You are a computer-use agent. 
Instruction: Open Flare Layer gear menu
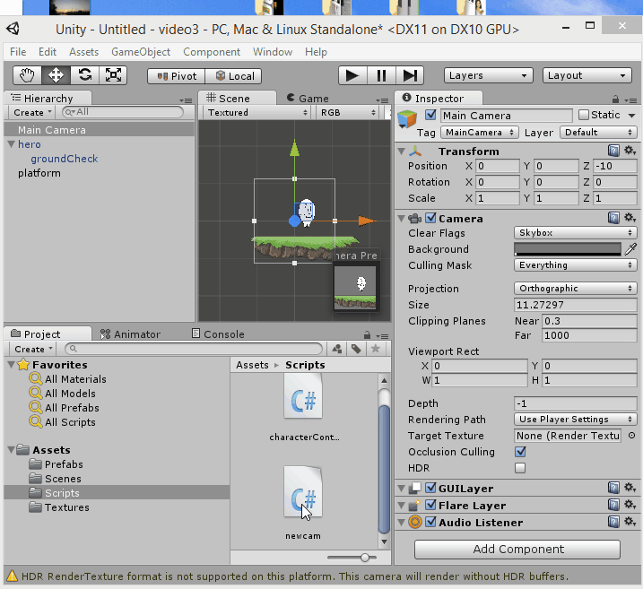click(x=630, y=505)
